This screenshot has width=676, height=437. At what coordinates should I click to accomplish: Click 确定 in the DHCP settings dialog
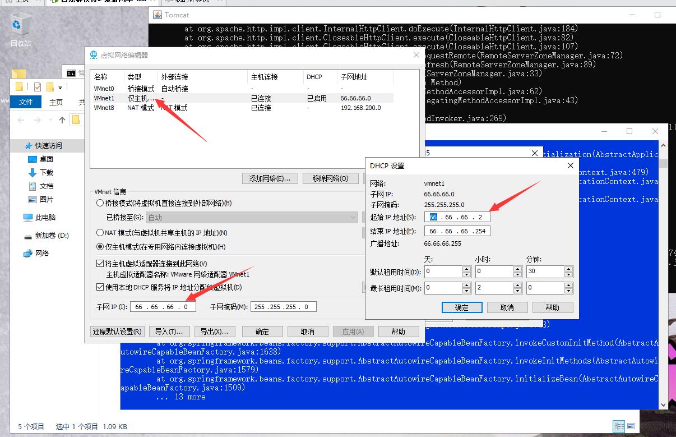[462, 307]
